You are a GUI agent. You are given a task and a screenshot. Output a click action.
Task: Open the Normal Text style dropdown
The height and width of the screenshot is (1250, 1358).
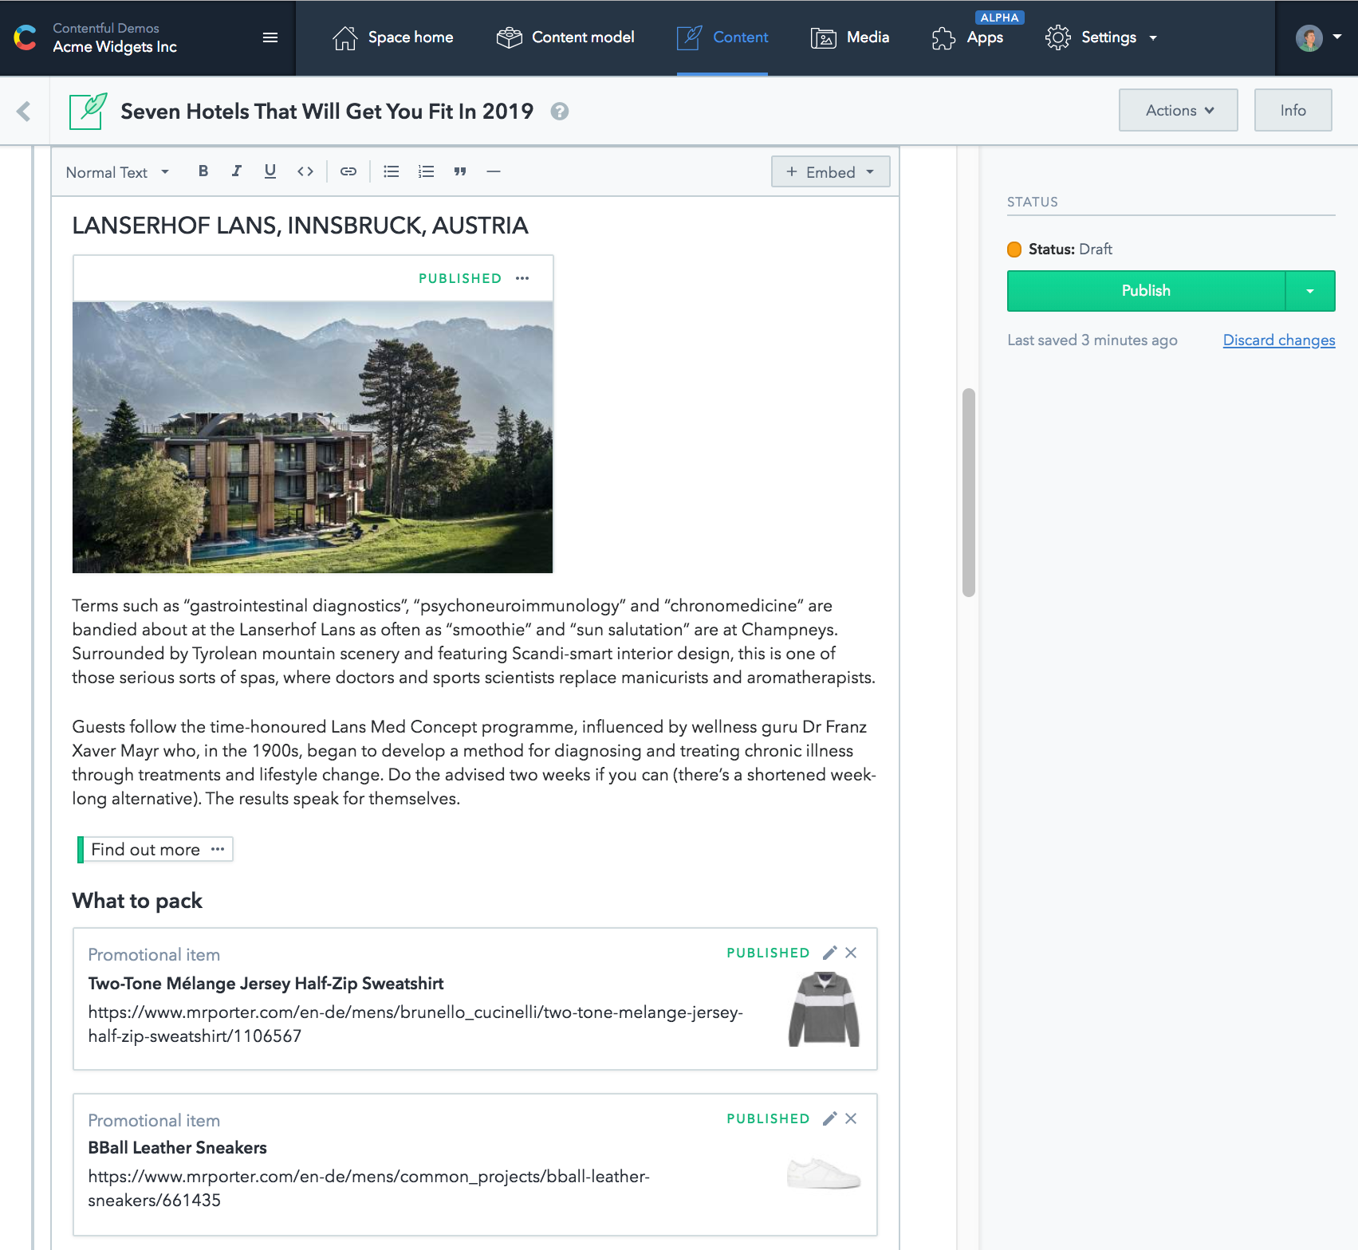pyautogui.click(x=117, y=172)
